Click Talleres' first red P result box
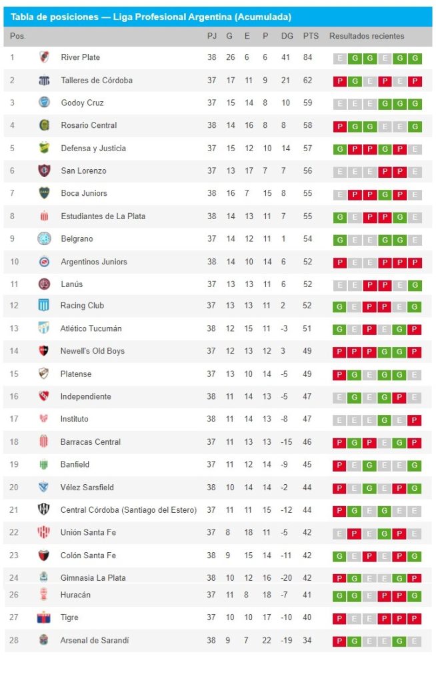Image resolution: width=436 pixels, height=682 pixels. [340, 81]
